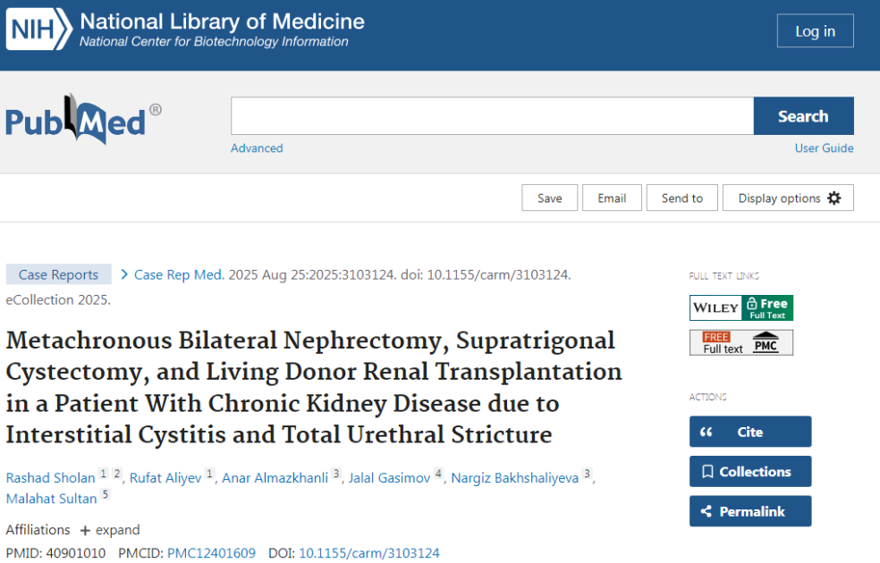Copy the Permalink share button
The height and width of the screenshot is (563, 880).
pyautogui.click(x=749, y=511)
